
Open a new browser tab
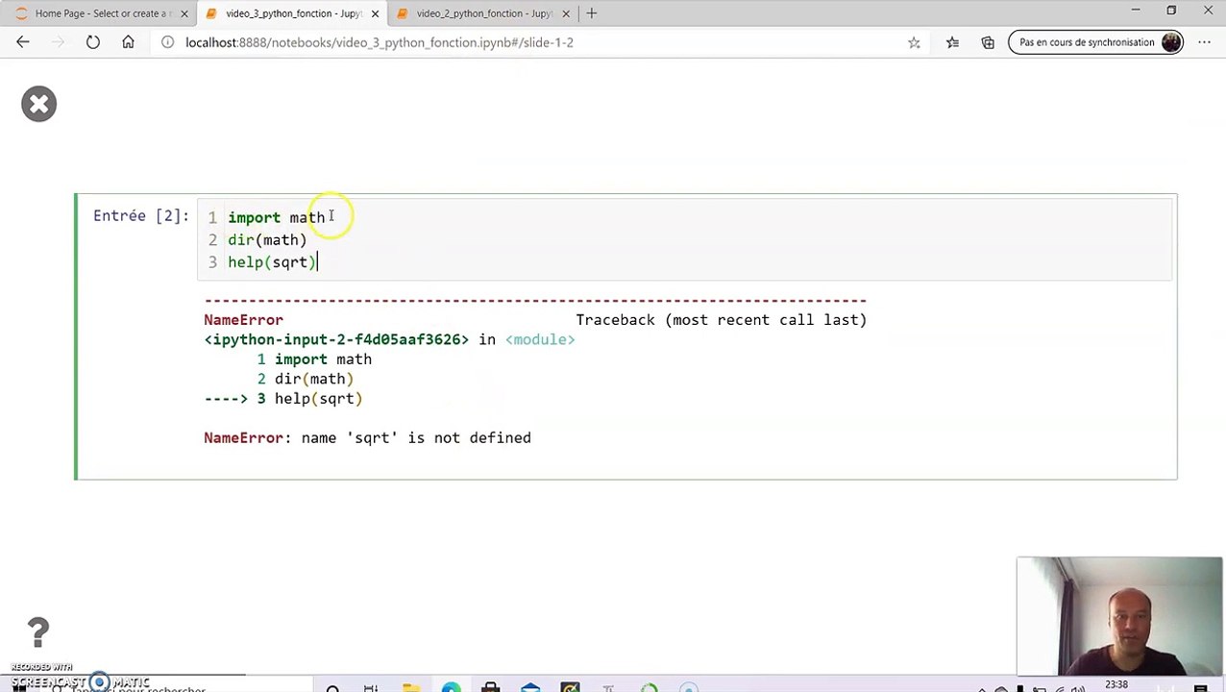coord(592,13)
